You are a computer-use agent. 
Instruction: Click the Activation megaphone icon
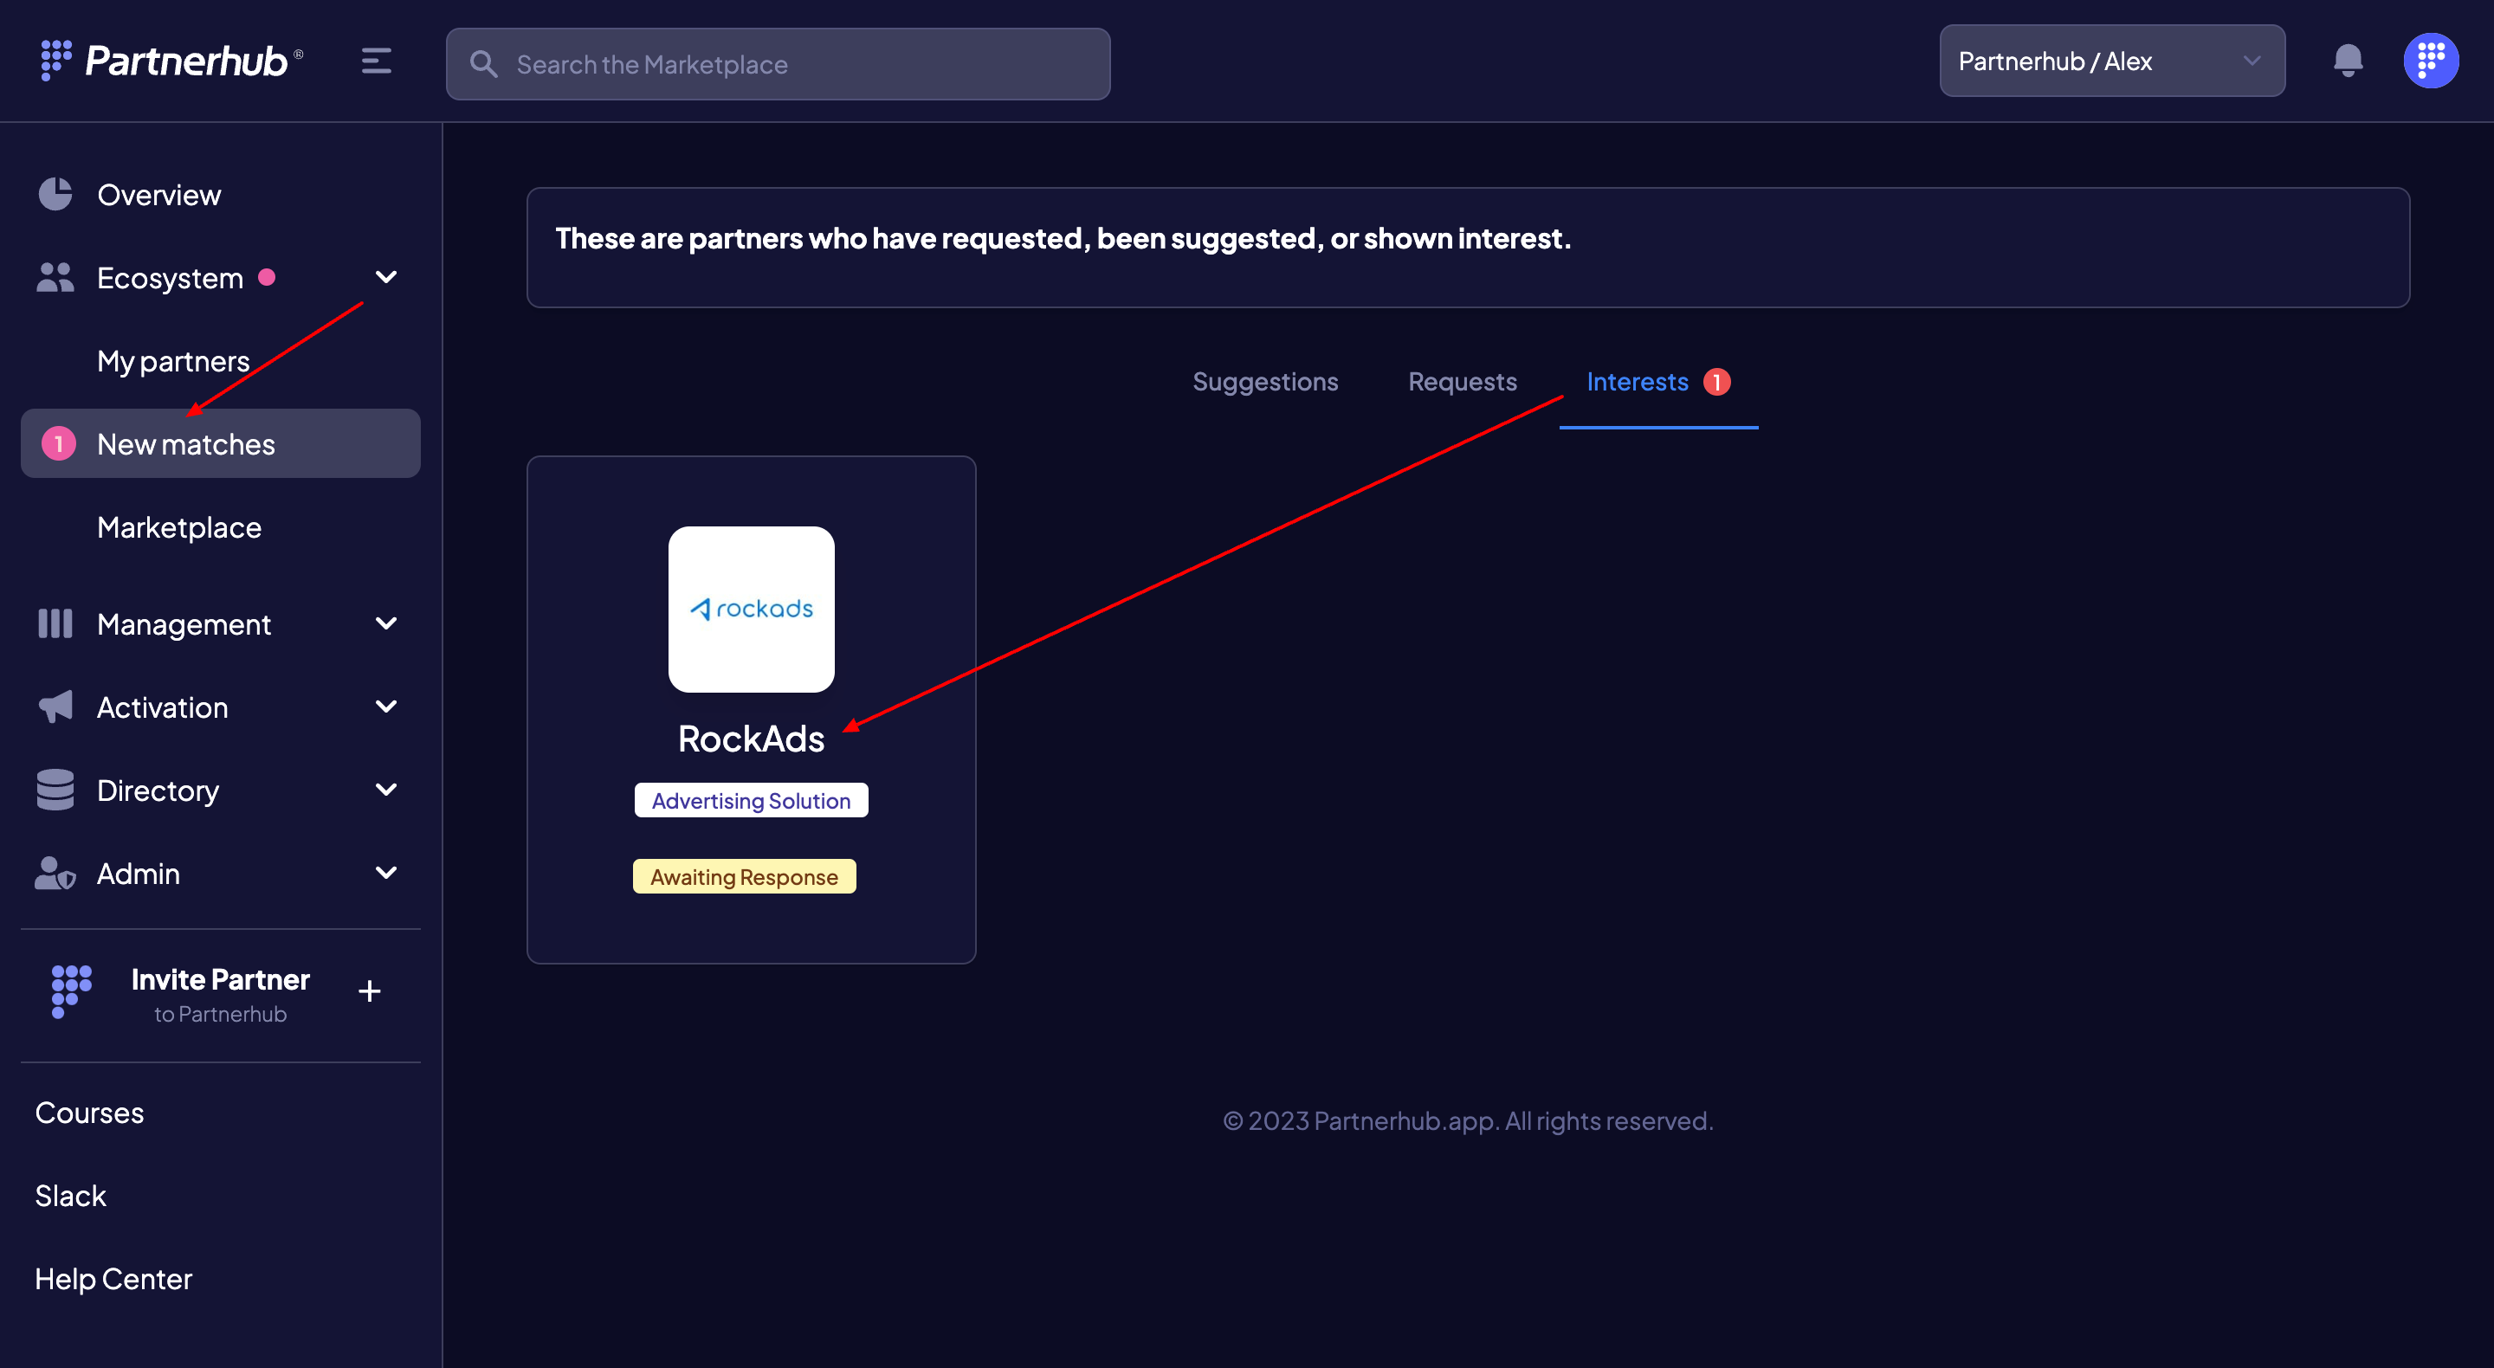(x=55, y=707)
